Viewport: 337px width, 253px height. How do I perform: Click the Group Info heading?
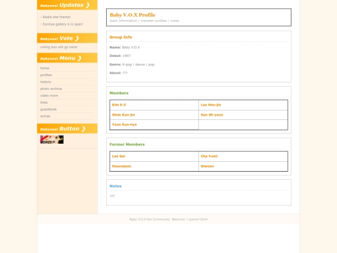pyautogui.click(x=120, y=37)
